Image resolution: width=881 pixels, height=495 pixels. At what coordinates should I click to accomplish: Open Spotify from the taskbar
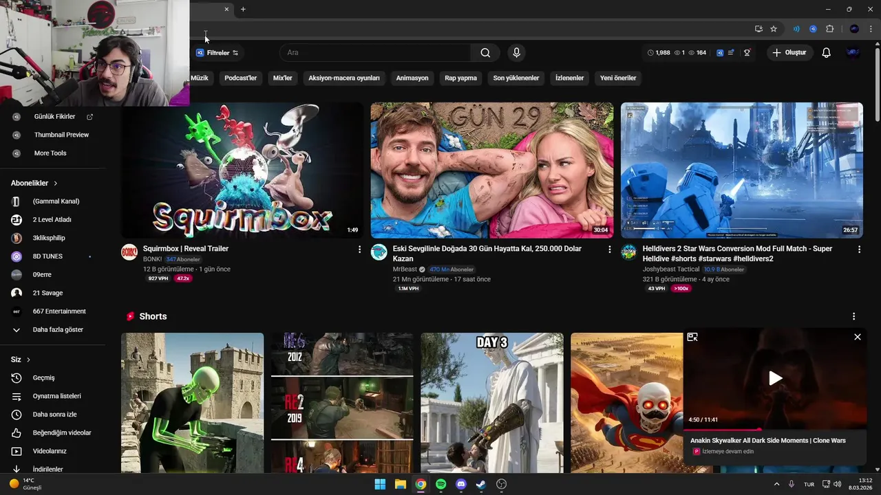click(x=441, y=484)
